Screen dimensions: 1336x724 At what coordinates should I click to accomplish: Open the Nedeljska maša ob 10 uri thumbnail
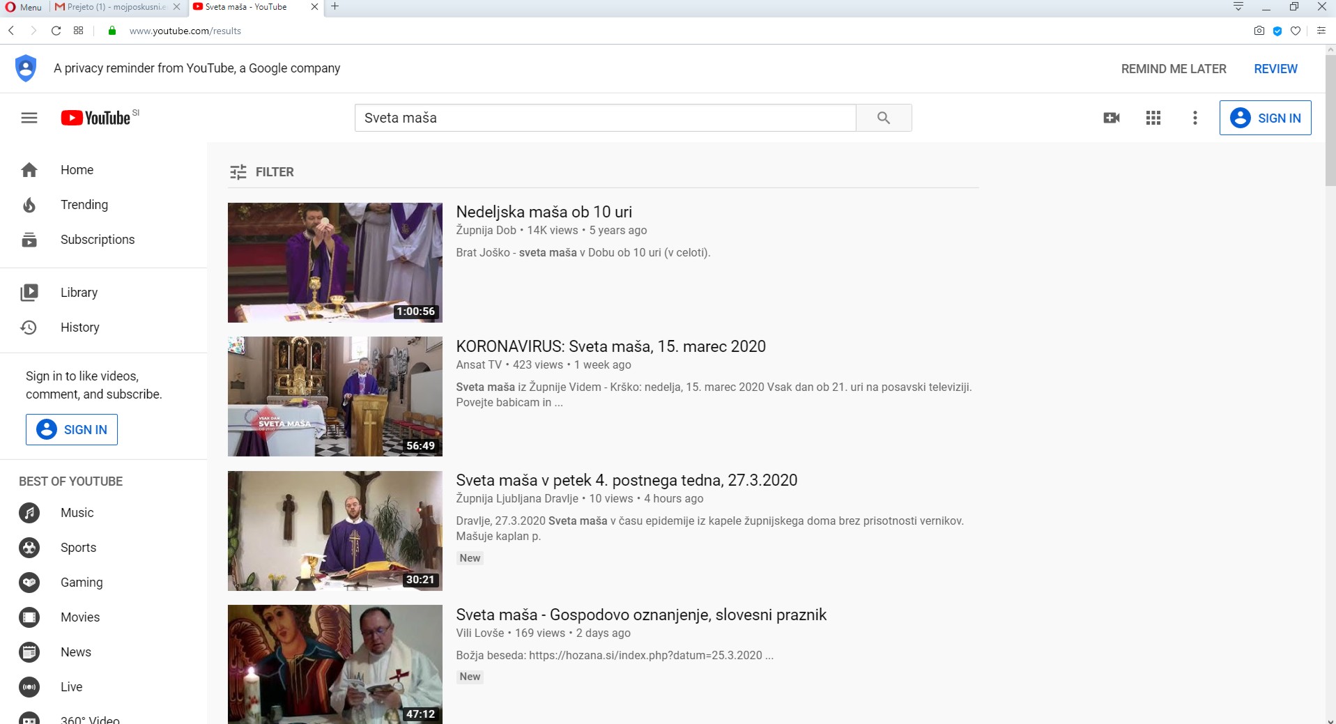click(x=335, y=263)
